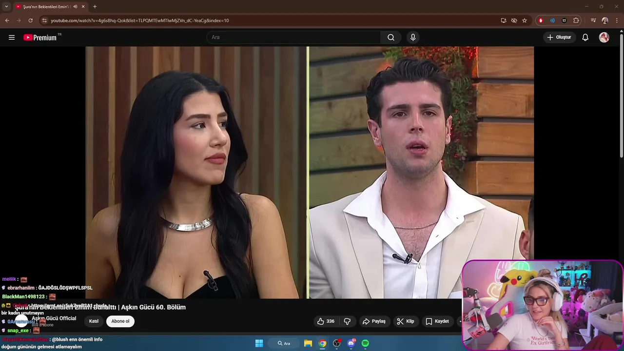The image size is (624, 351).
Task: Go back with the browser back arrow
Action: [x=7, y=20]
